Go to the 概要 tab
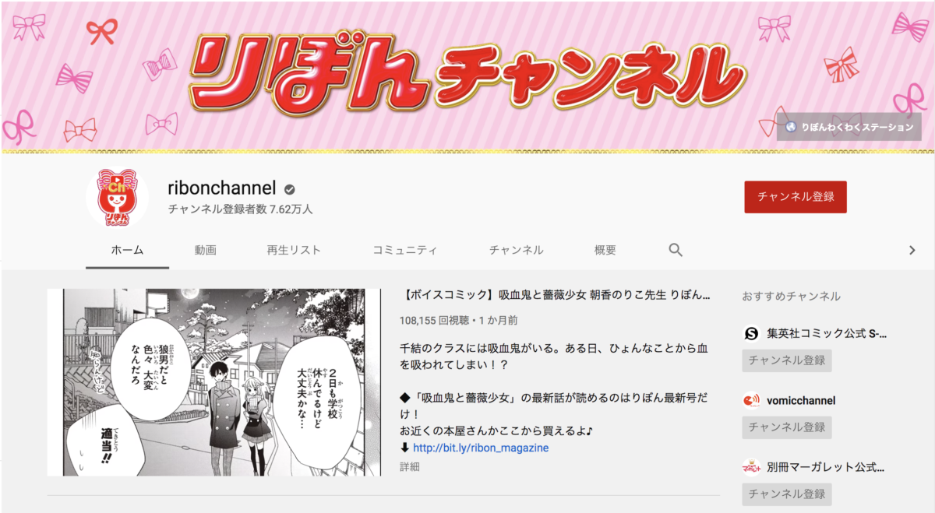935x513 pixels. tap(605, 250)
